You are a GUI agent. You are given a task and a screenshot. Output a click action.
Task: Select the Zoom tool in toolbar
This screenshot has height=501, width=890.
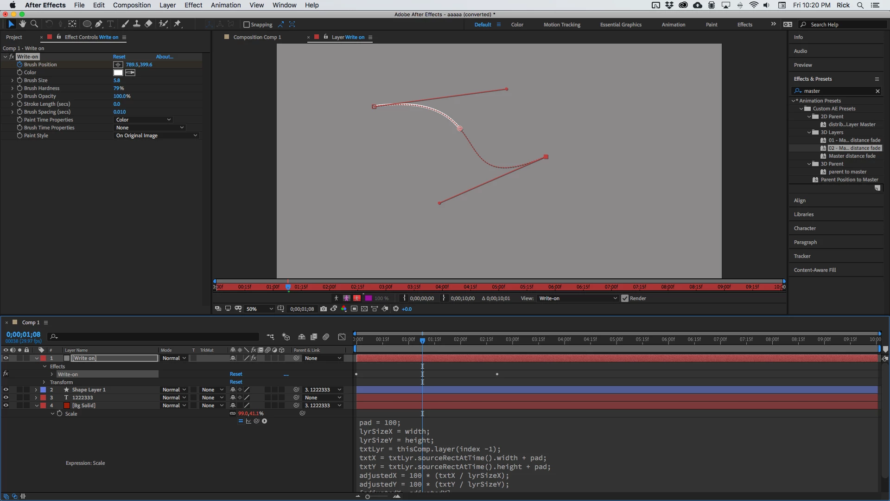coord(34,24)
